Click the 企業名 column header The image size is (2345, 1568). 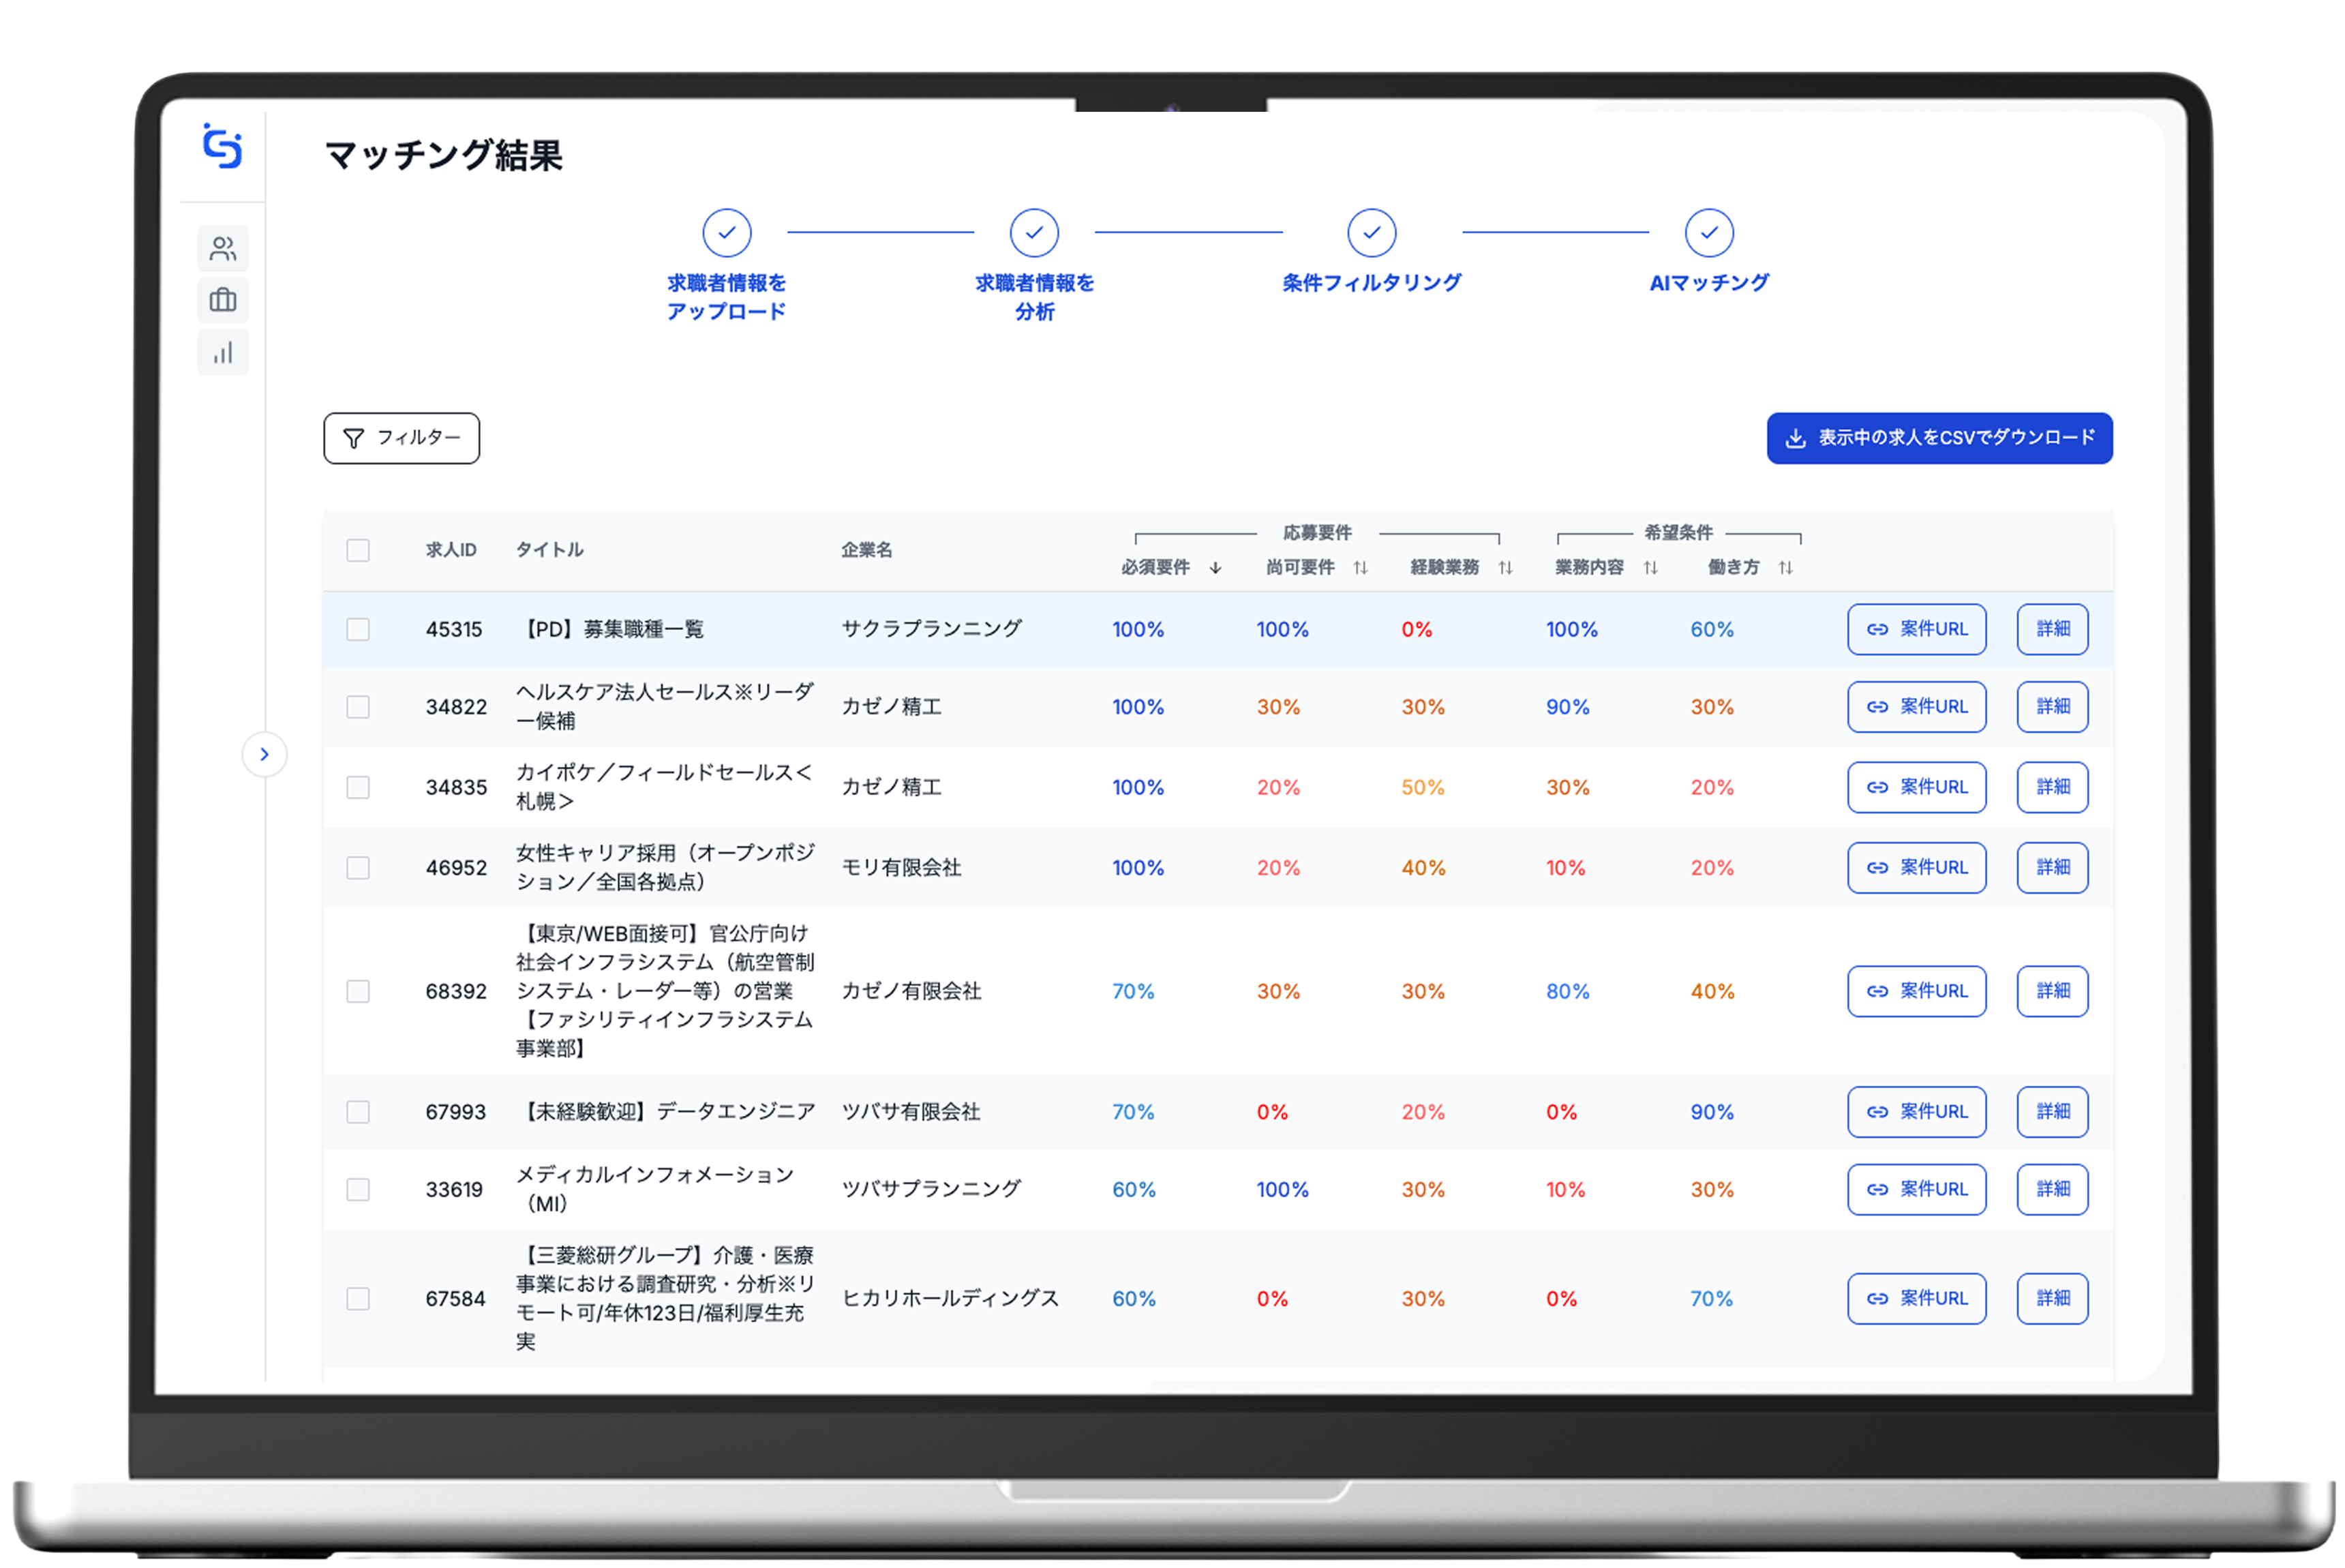(x=866, y=550)
